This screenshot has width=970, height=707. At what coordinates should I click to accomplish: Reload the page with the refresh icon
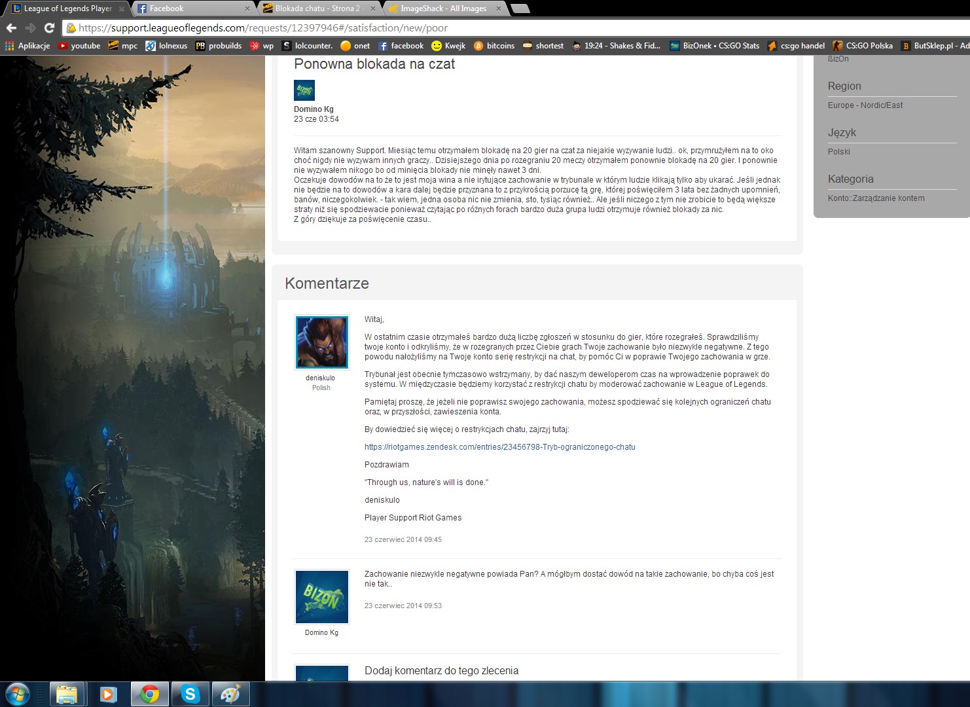pos(49,28)
